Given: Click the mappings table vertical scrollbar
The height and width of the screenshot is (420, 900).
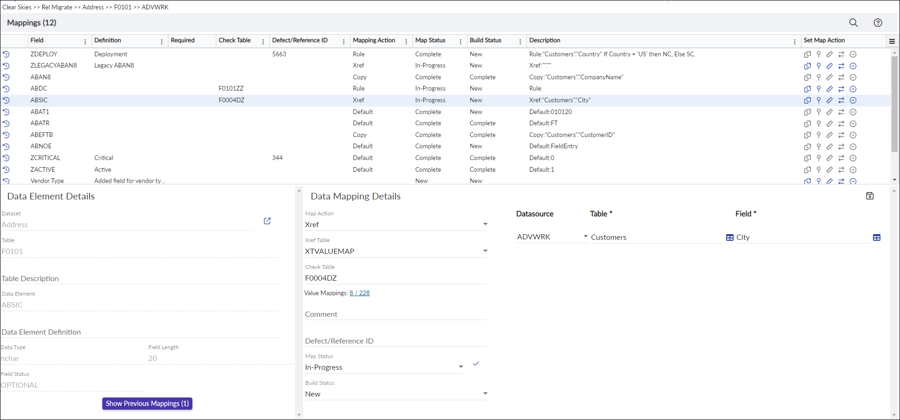Looking at the screenshot, I should coord(894,103).
